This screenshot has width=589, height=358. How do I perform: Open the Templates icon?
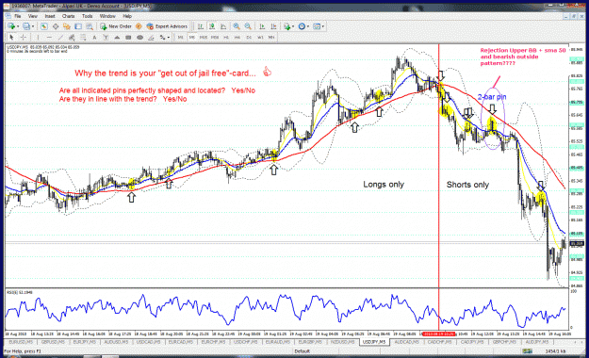click(317, 26)
